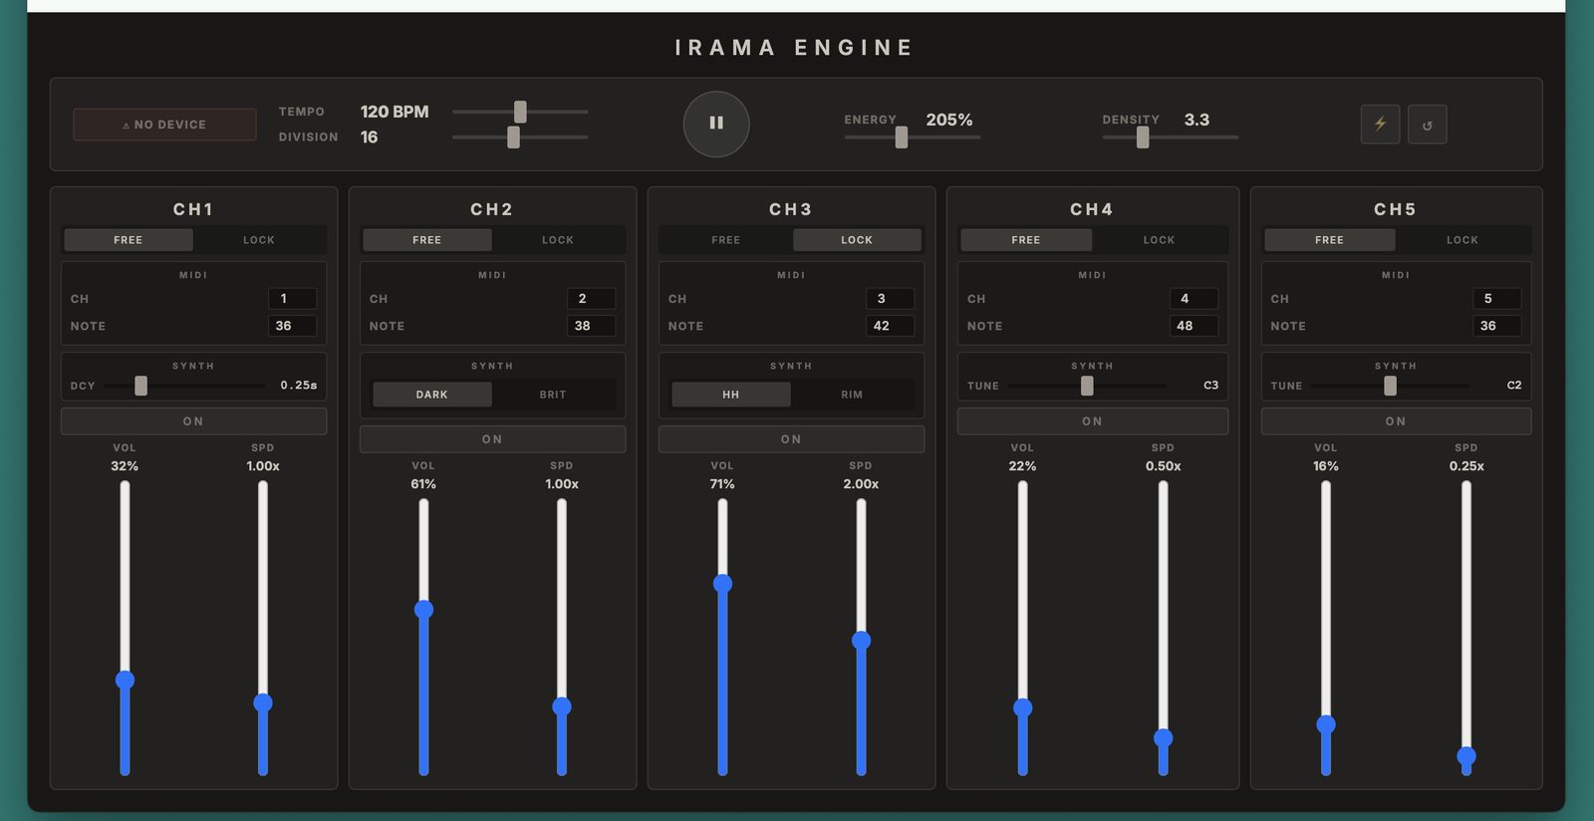Click CH1 VOL slider knob at 32%
1594x821 pixels.
125,681
